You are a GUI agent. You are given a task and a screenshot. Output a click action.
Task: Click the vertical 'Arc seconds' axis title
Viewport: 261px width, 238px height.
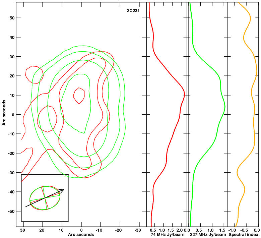click(x=4, y=113)
